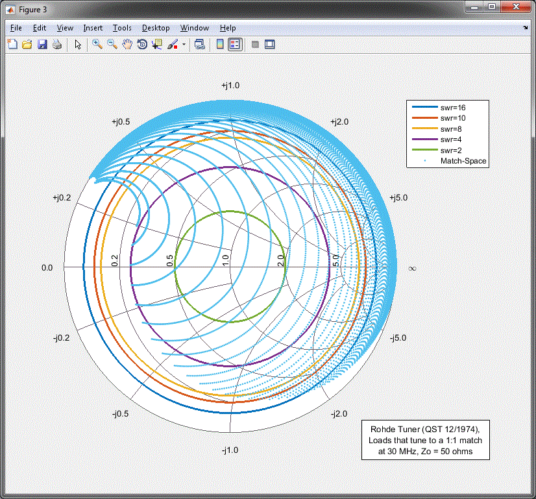Open the Insert menu
The height and width of the screenshot is (499, 536).
pos(93,28)
